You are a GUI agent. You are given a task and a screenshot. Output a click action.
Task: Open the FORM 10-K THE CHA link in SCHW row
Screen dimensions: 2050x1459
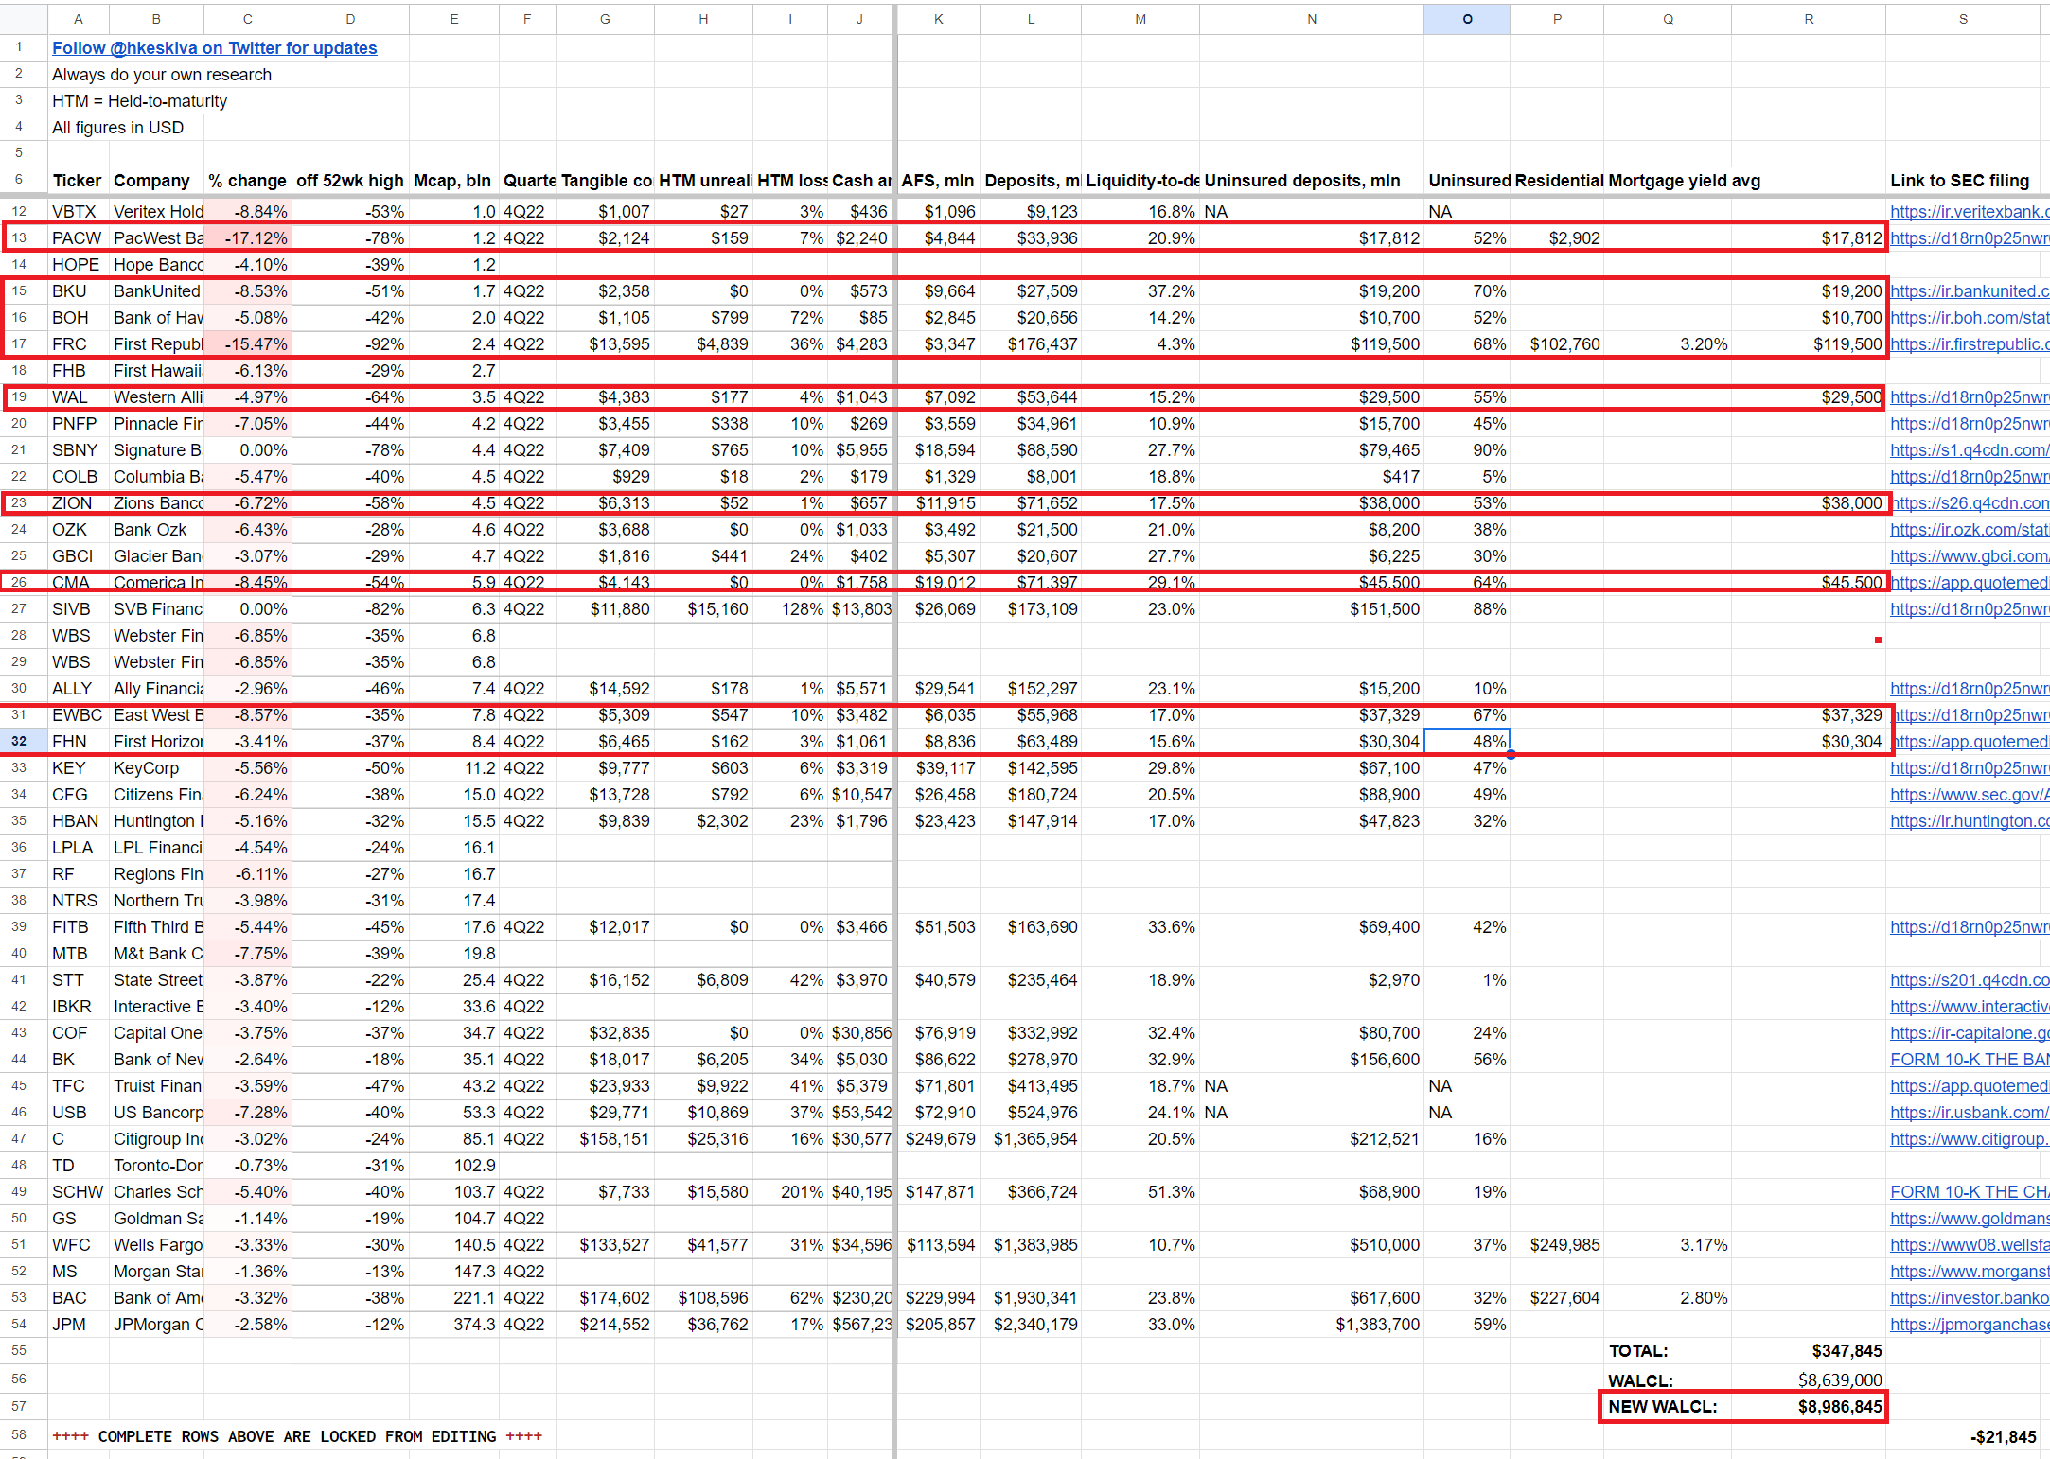(x=1969, y=1192)
